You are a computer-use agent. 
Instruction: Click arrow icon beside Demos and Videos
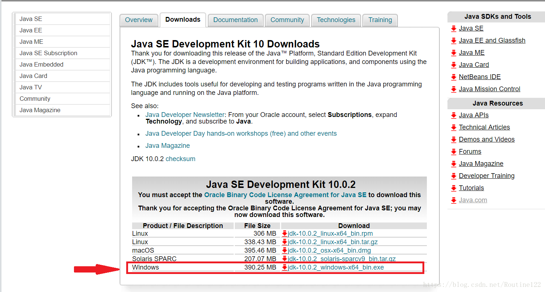coord(454,140)
